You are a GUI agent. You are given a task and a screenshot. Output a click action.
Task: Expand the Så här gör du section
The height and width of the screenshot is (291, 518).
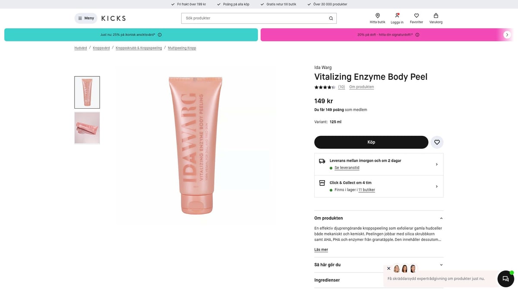441,265
